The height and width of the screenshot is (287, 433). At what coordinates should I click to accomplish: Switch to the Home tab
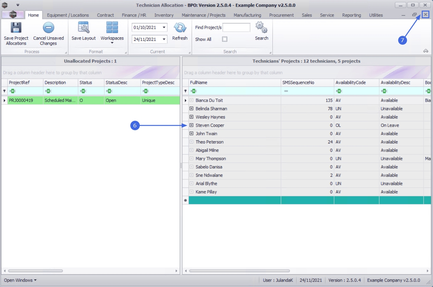pyautogui.click(x=33, y=15)
